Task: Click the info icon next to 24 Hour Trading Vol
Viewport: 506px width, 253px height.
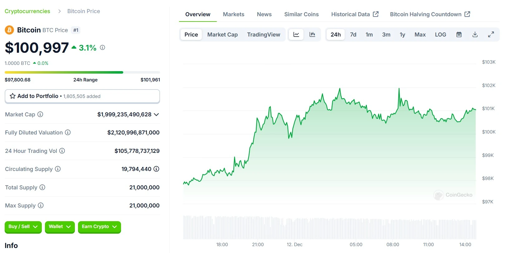Action: (x=62, y=151)
